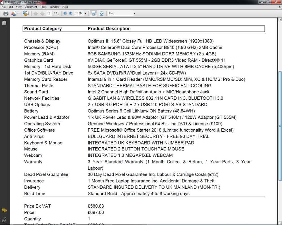
Task: Open the Document menu
Action: [31, 7]
